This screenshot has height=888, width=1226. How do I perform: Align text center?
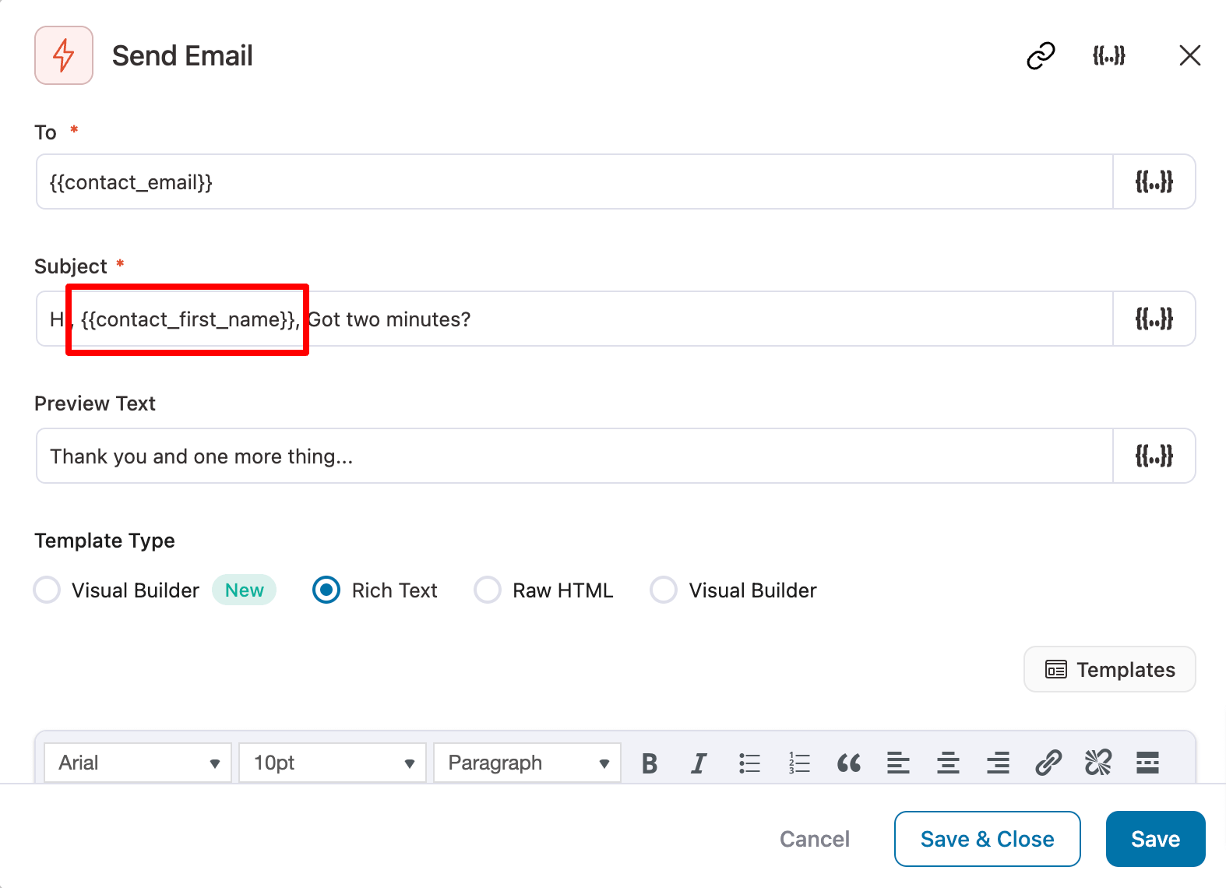948,763
